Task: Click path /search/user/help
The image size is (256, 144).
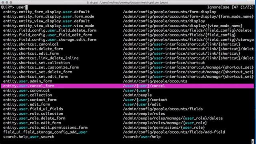Action: pos(142,137)
